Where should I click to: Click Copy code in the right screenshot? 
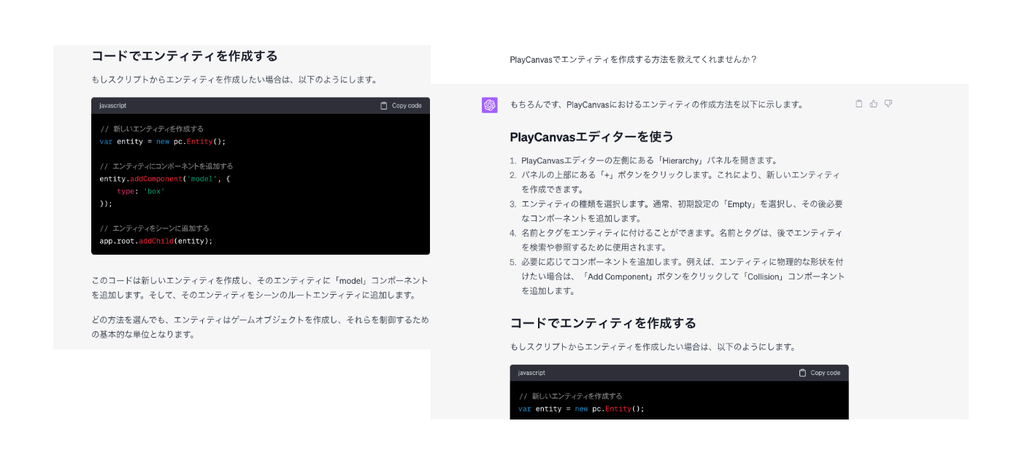tap(820, 373)
